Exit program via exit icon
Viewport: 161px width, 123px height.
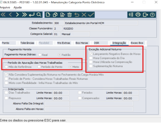click(x=145, y=15)
